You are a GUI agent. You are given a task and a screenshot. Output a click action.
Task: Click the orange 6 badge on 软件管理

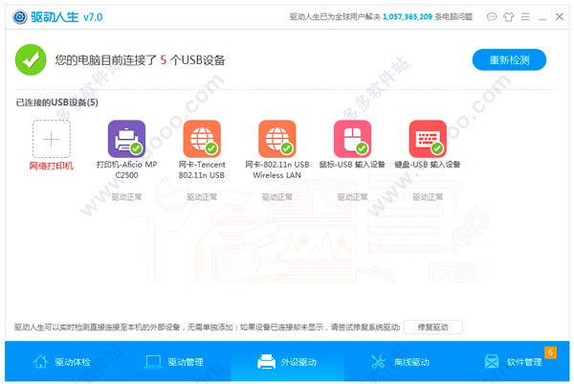click(x=551, y=352)
